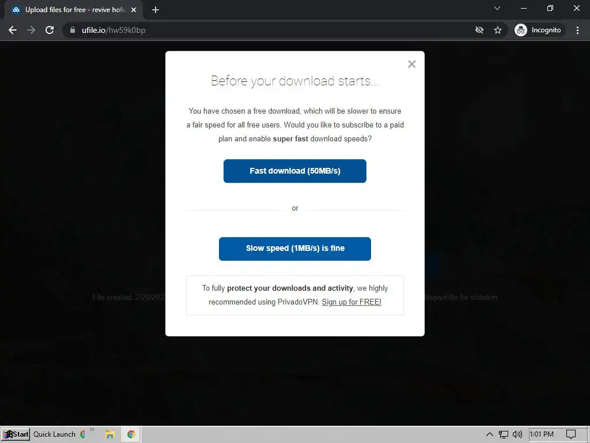Open File Explorer from the taskbar
Image resolution: width=590 pixels, height=443 pixels.
pyautogui.click(x=109, y=434)
